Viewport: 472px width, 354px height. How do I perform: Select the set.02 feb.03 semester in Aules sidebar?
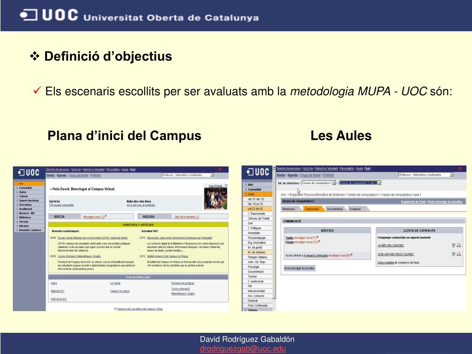[x=258, y=209]
